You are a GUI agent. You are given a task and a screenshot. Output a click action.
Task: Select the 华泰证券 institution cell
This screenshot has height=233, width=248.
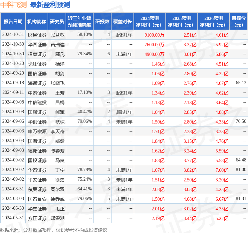coord(37,170)
